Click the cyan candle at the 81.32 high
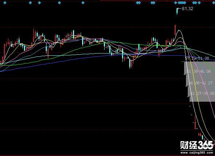Screen dimensions: 215x156 point(177,11)
